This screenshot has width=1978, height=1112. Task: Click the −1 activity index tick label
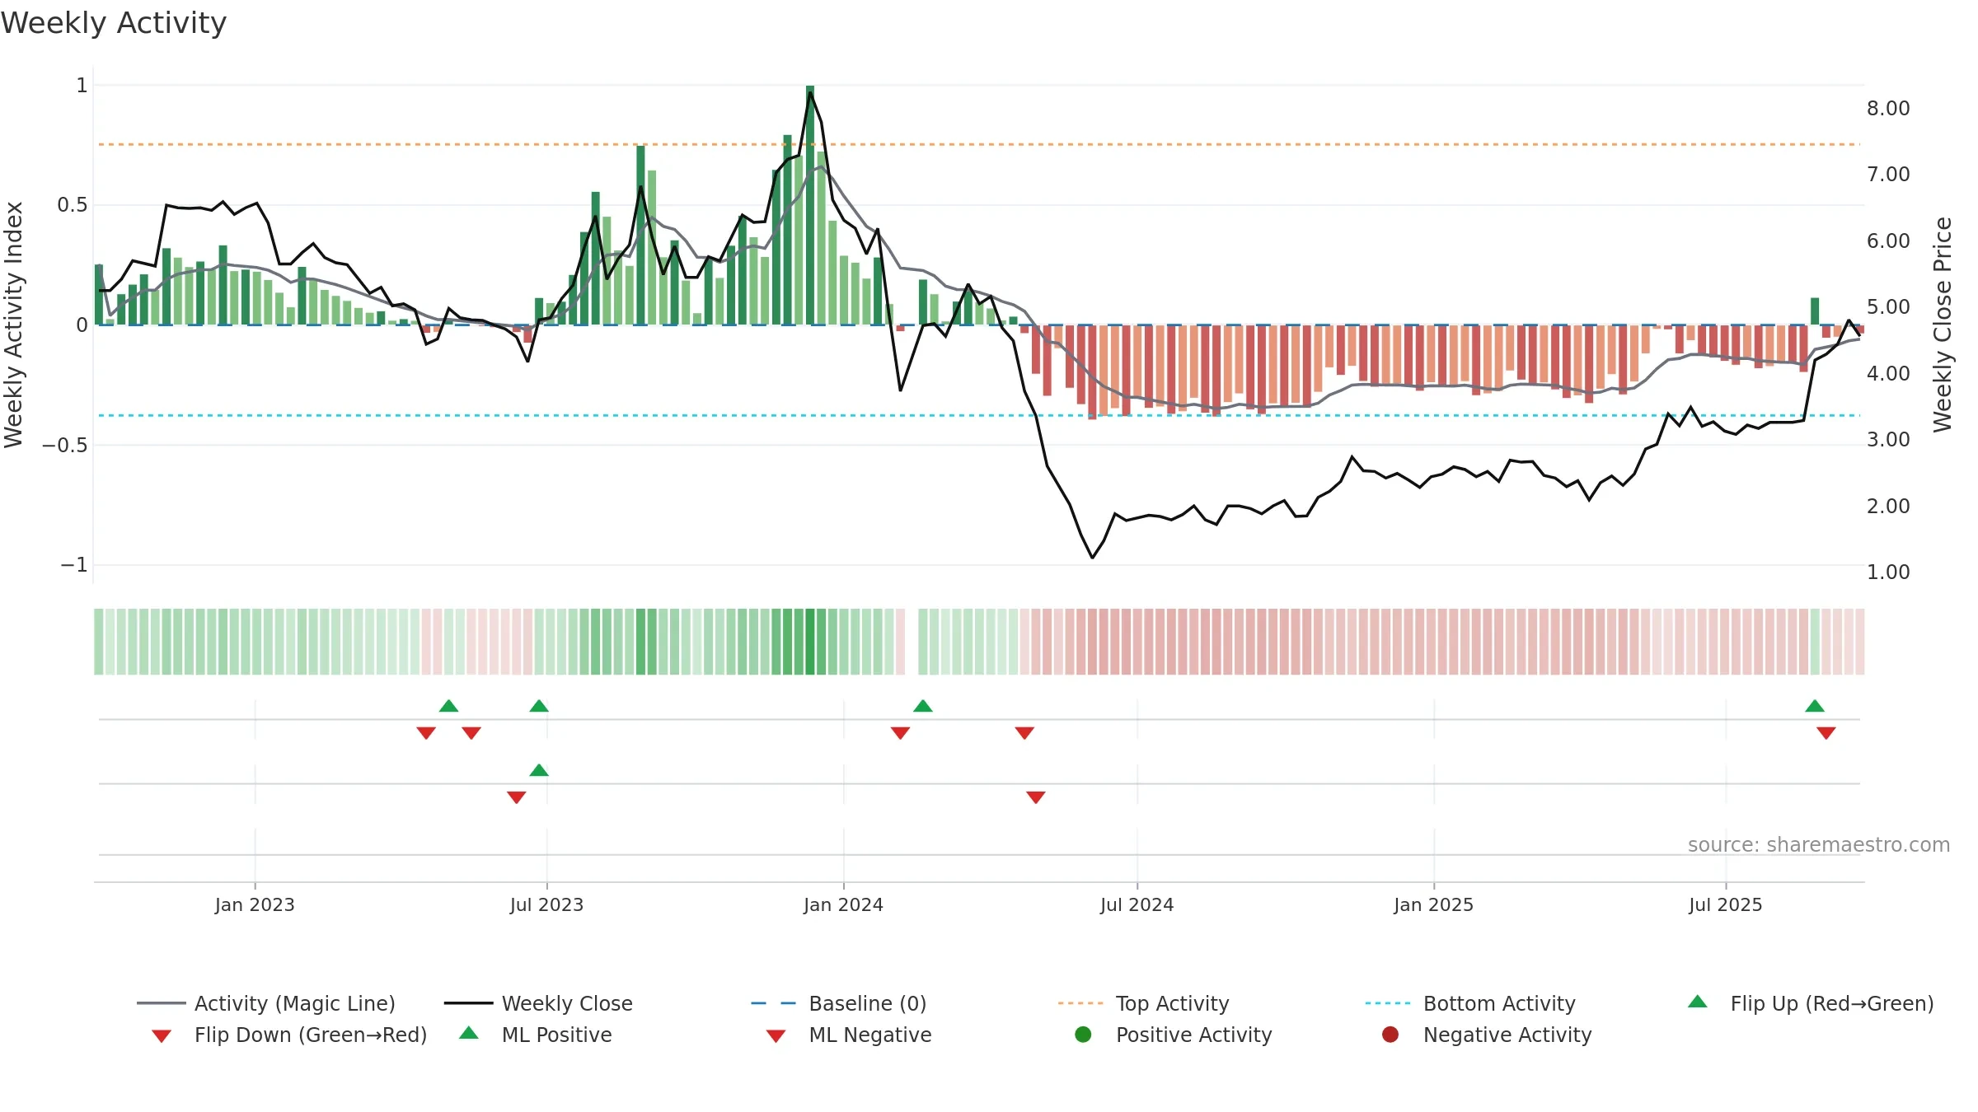coord(73,564)
